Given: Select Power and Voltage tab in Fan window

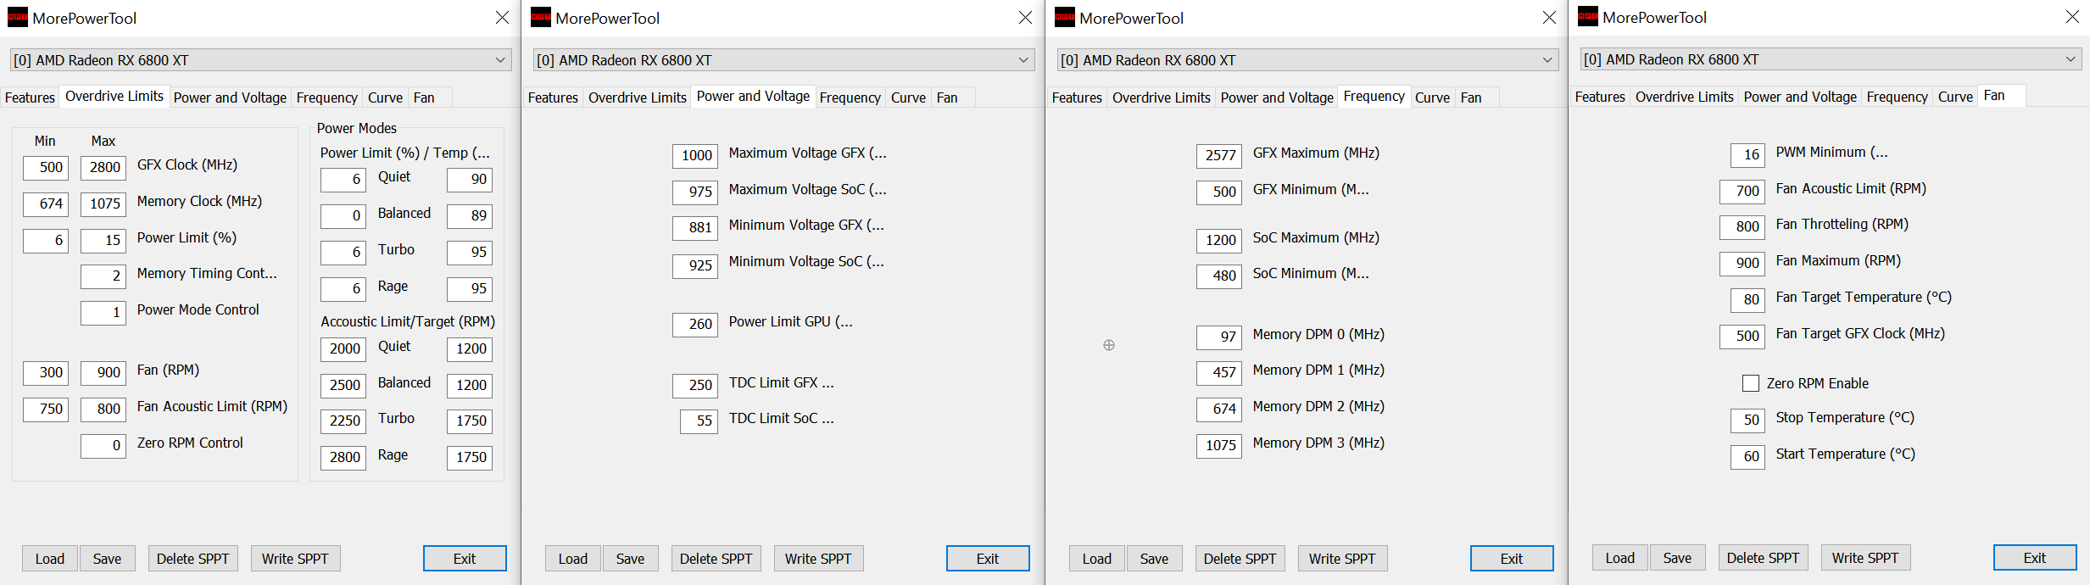Looking at the screenshot, I should pos(1800,97).
